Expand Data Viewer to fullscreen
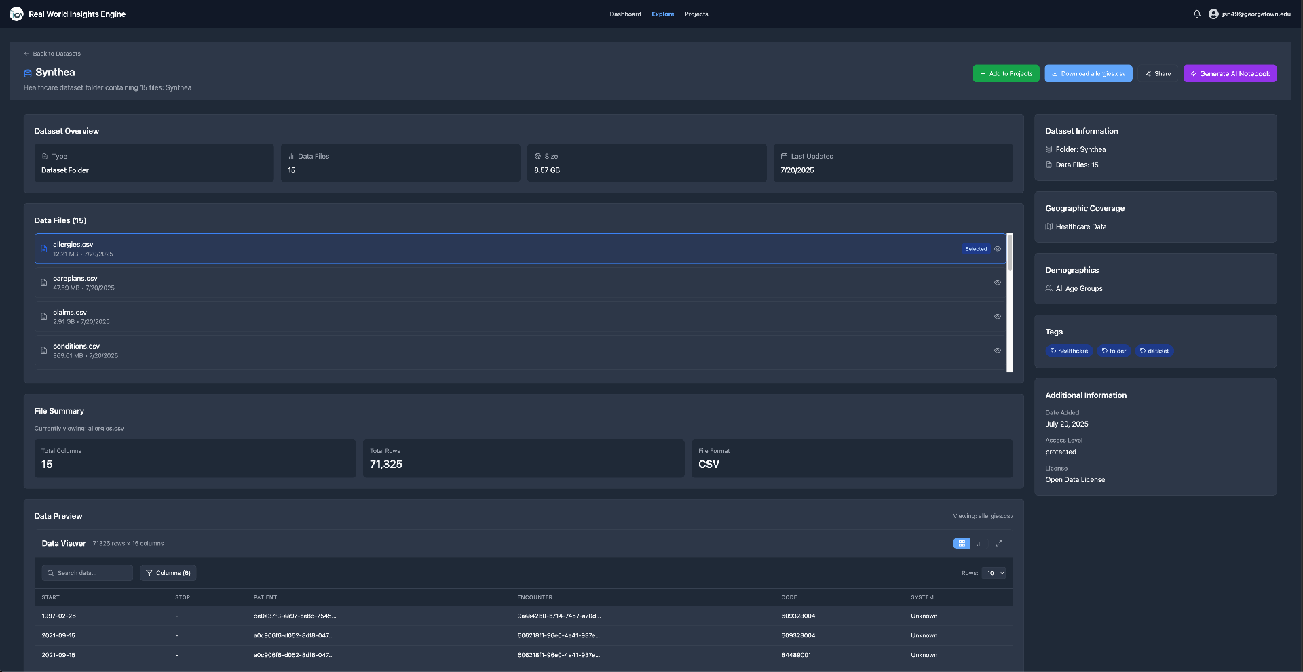The image size is (1303, 672). (x=998, y=543)
